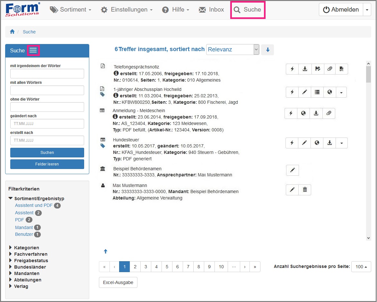Click the globe icon for Anmeldung - Meldeschein
This screenshot has height=302, width=377.
(303, 113)
